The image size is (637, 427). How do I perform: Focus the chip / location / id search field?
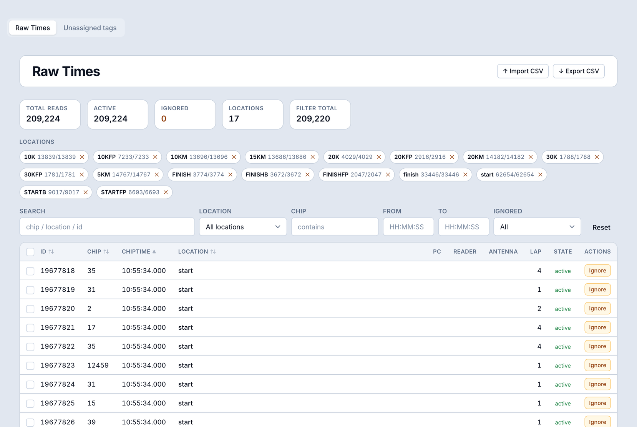pyautogui.click(x=107, y=227)
